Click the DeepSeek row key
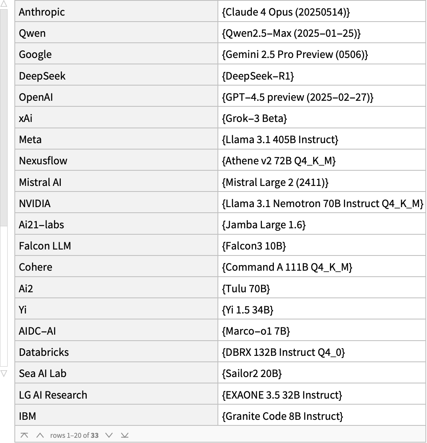Image resolution: width=427 pixels, height=443 pixels. 42,76
